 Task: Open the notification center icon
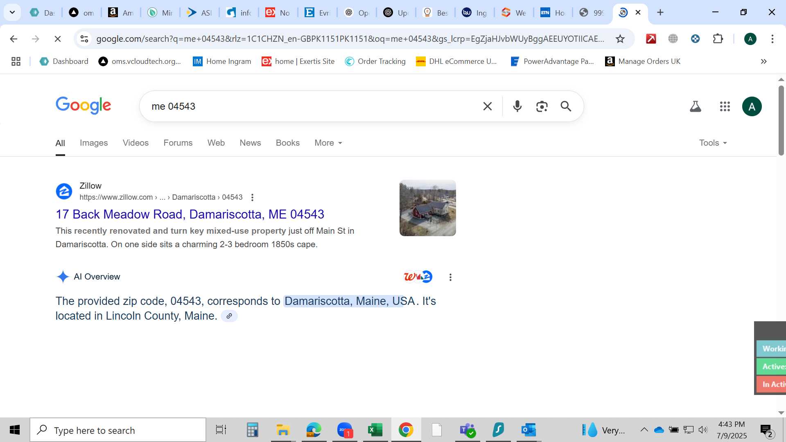tap(766, 430)
